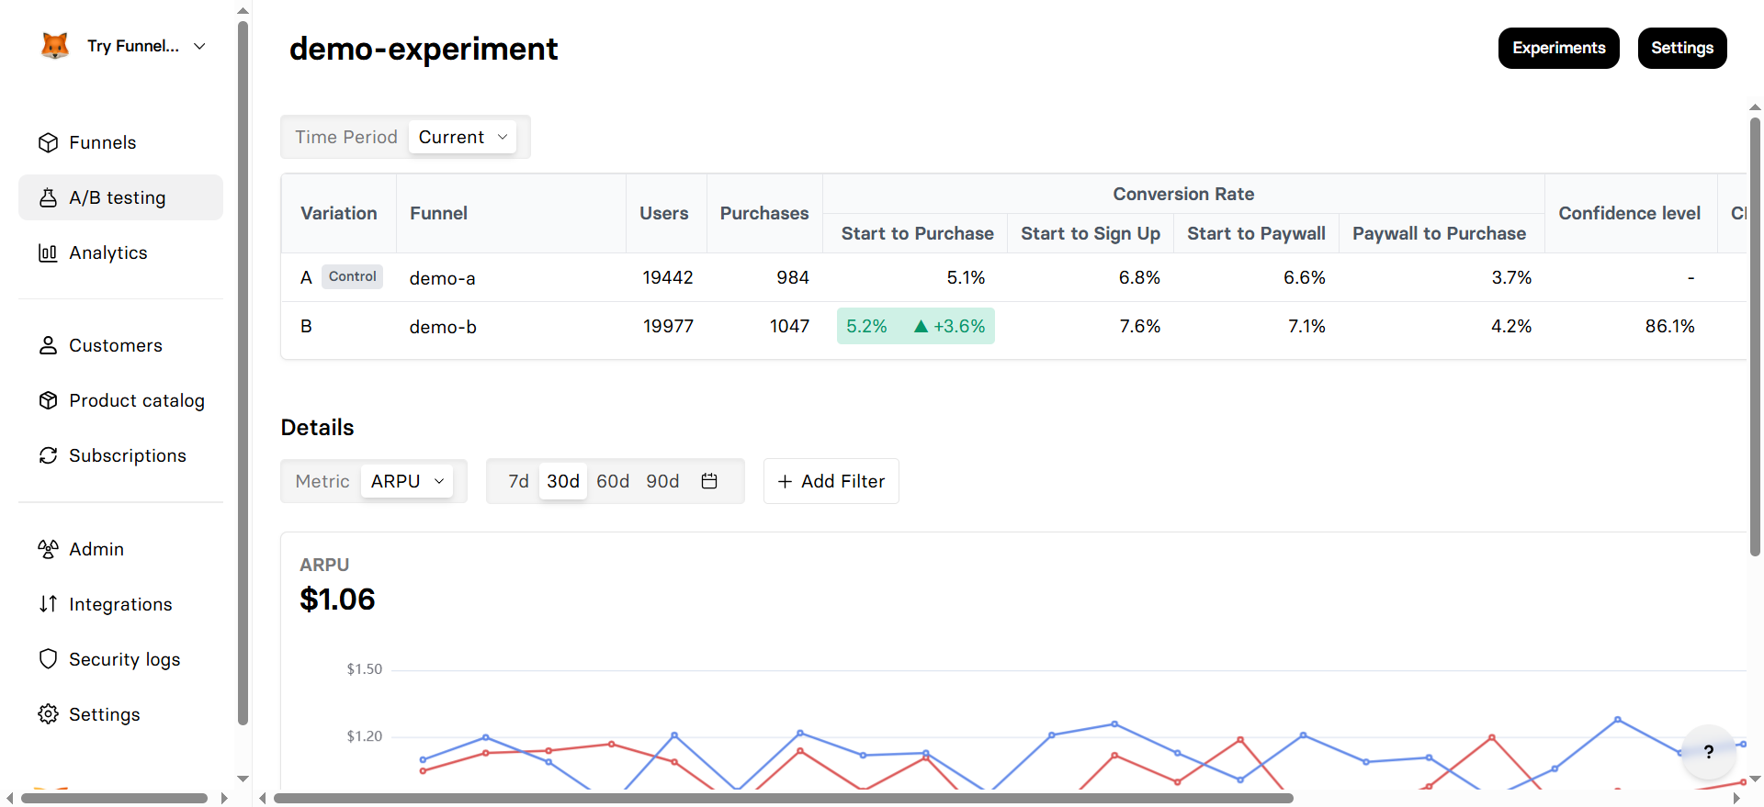Viewport: 1764px width, 807px height.
Task: Open the calendar date picker icon
Action: (x=709, y=481)
